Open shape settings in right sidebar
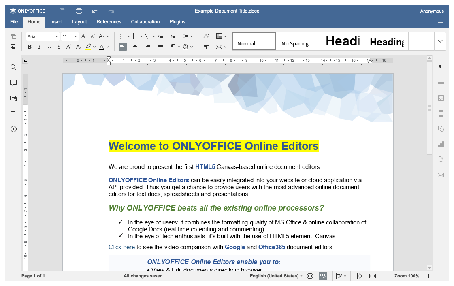 pos(441,129)
